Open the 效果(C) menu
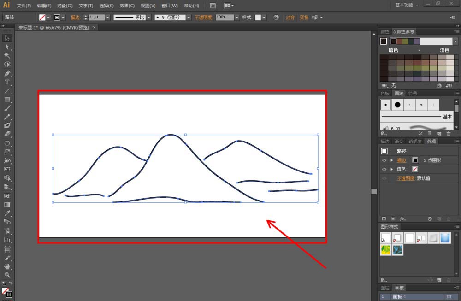This screenshot has height=301, width=461. [127, 6]
